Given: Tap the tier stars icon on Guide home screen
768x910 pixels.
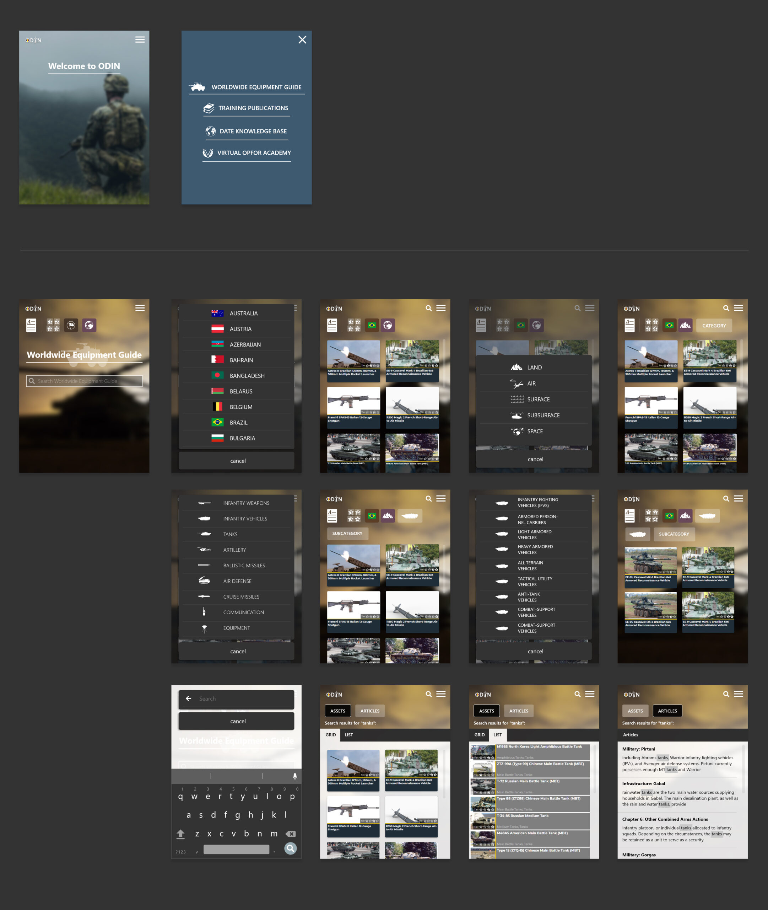Looking at the screenshot, I should 53,325.
